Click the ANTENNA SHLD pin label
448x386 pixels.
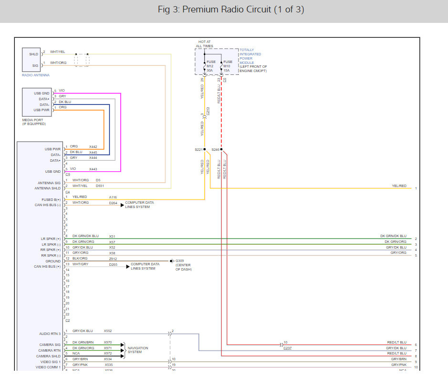[48, 188]
